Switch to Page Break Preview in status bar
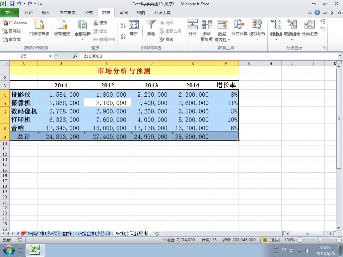343x257 pixels. point(278,240)
